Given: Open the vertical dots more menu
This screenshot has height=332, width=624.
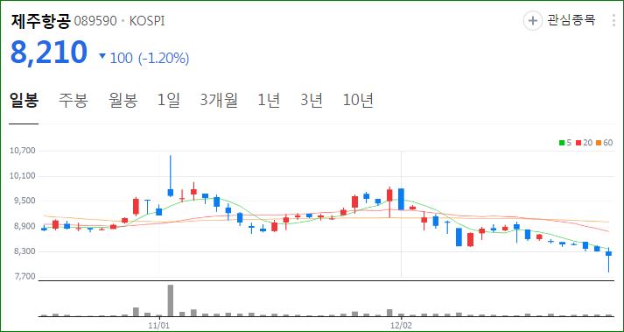Looking at the screenshot, I should click(614, 21).
